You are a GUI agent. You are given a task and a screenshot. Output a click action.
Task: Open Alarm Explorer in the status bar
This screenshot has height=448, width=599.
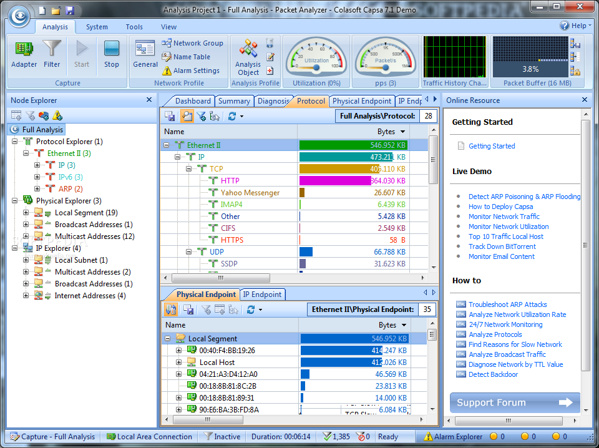(454, 437)
